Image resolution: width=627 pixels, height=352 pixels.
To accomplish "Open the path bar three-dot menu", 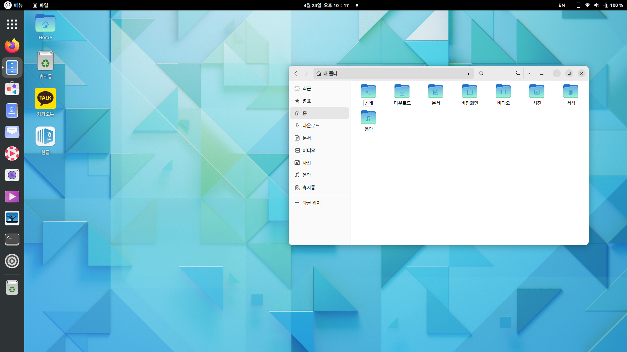I will [469, 73].
